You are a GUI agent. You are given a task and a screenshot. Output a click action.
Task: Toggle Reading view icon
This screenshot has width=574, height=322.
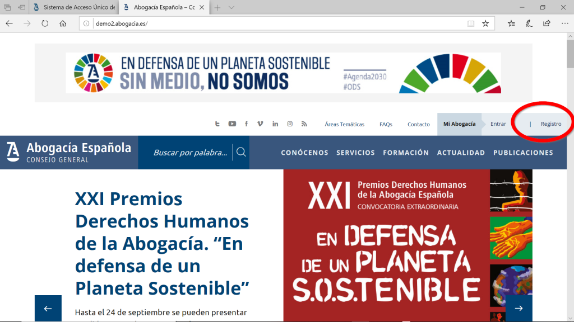(471, 23)
